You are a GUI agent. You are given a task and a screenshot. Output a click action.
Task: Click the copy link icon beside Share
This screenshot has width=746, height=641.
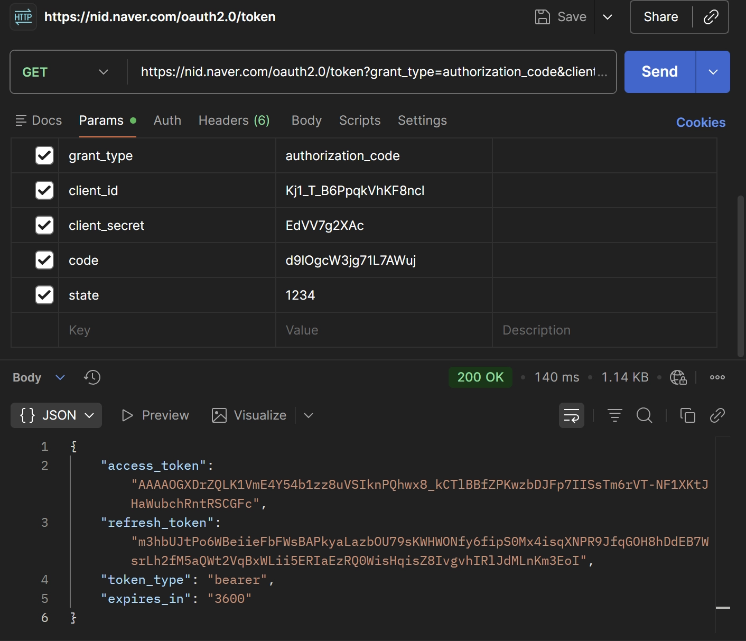tap(711, 17)
